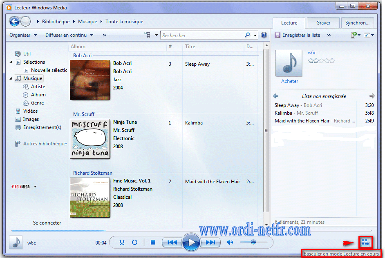Viewport: 385px width, 258px height.
Task: Click the Bob Acri group header
Action: (82, 56)
